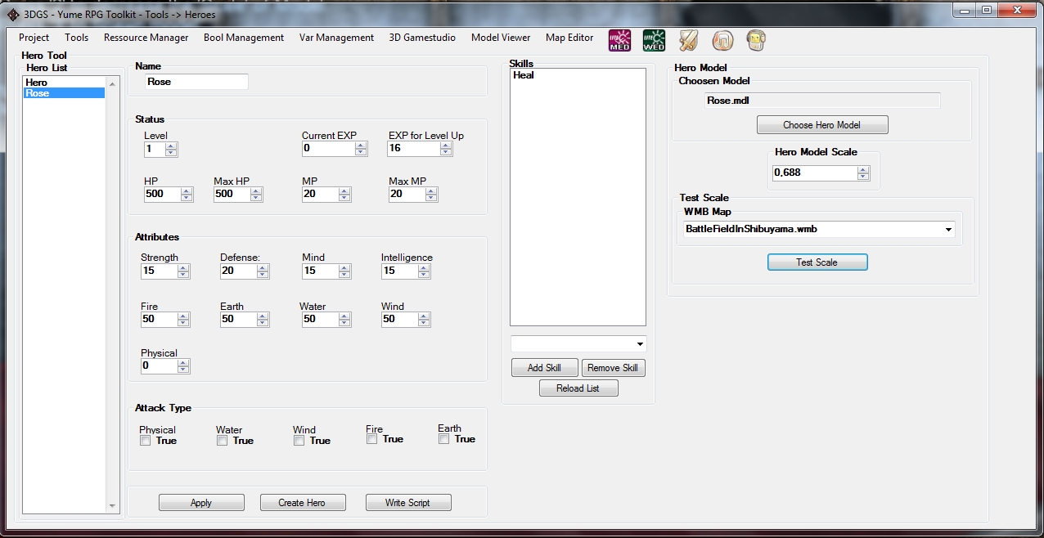The width and height of the screenshot is (1044, 538).
Task: Open the music note toolbar icon
Action: pos(722,40)
